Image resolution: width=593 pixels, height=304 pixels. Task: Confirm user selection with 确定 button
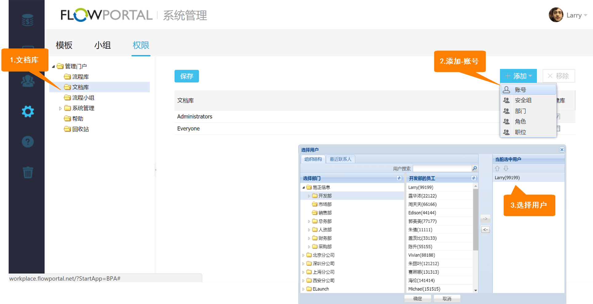point(417,298)
